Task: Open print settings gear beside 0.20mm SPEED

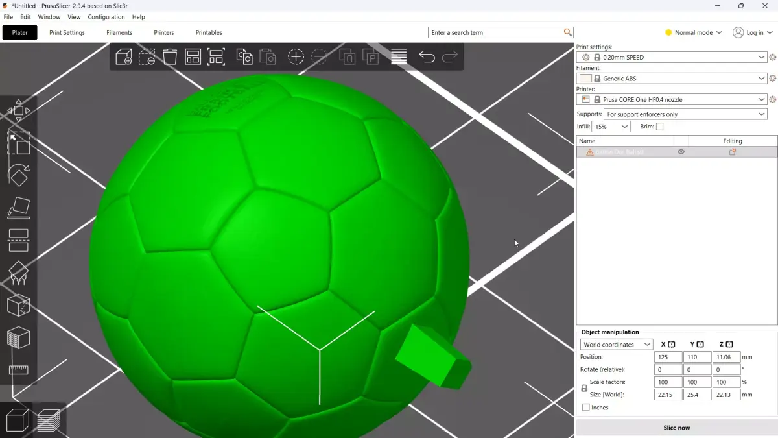Action: click(773, 58)
